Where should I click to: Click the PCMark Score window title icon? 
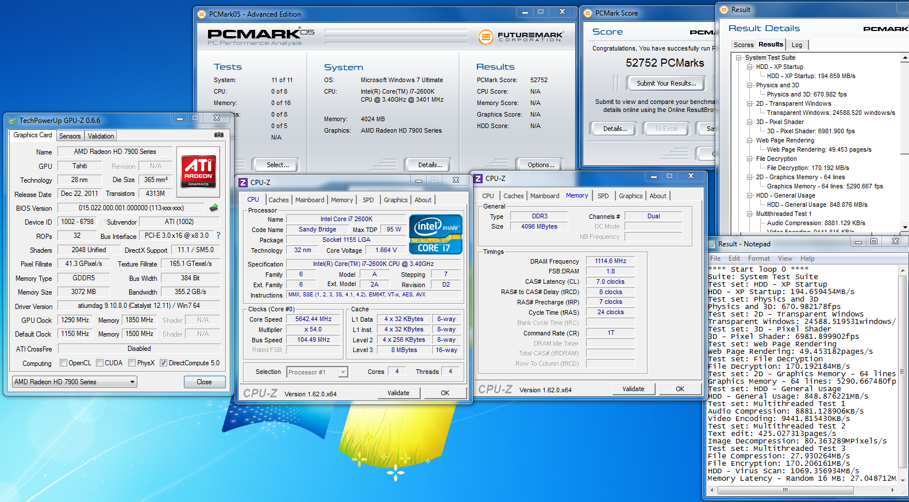point(588,13)
